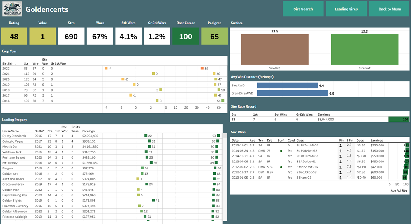Click the GrandSire AWD bar
Viewport: 411px width, 224px height.
point(292,93)
